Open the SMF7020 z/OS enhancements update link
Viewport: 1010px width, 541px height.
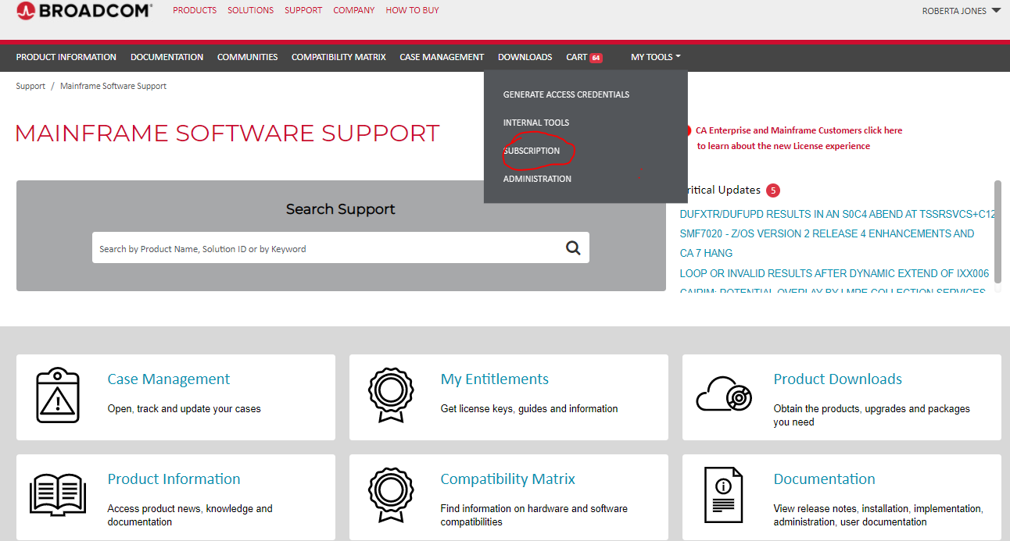click(826, 233)
